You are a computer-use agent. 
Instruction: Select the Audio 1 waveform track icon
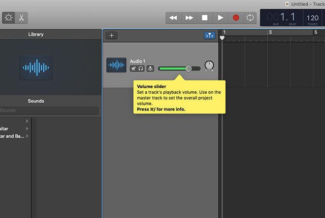click(116, 65)
